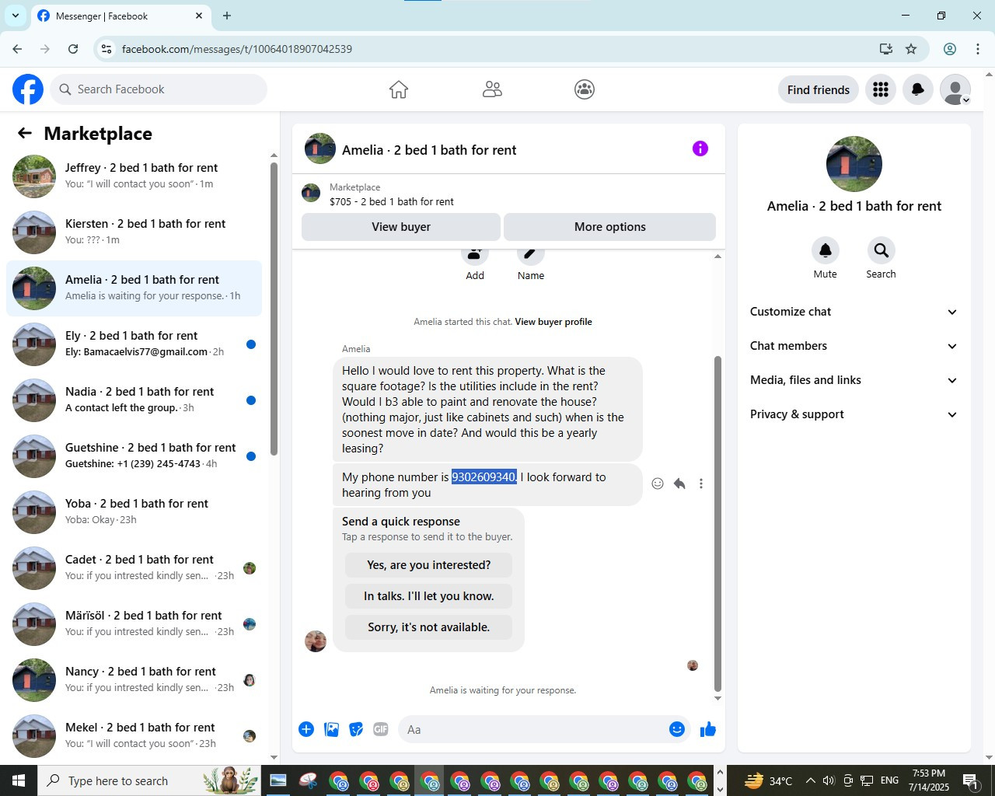React to the phone number message
Image resolution: width=995 pixels, height=796 pixels.
658,484
